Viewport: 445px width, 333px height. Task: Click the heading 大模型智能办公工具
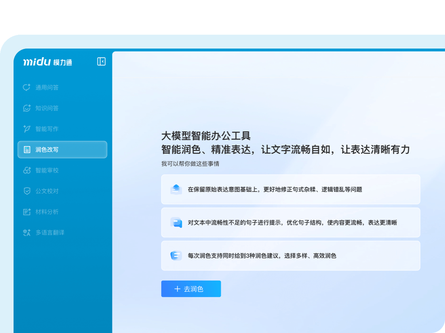(x=206, y=136)
